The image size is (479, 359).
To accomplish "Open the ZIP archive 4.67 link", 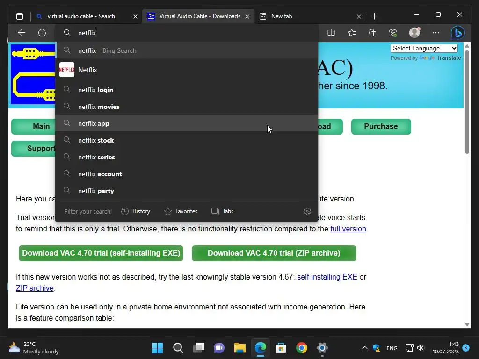I will [35, 288].
